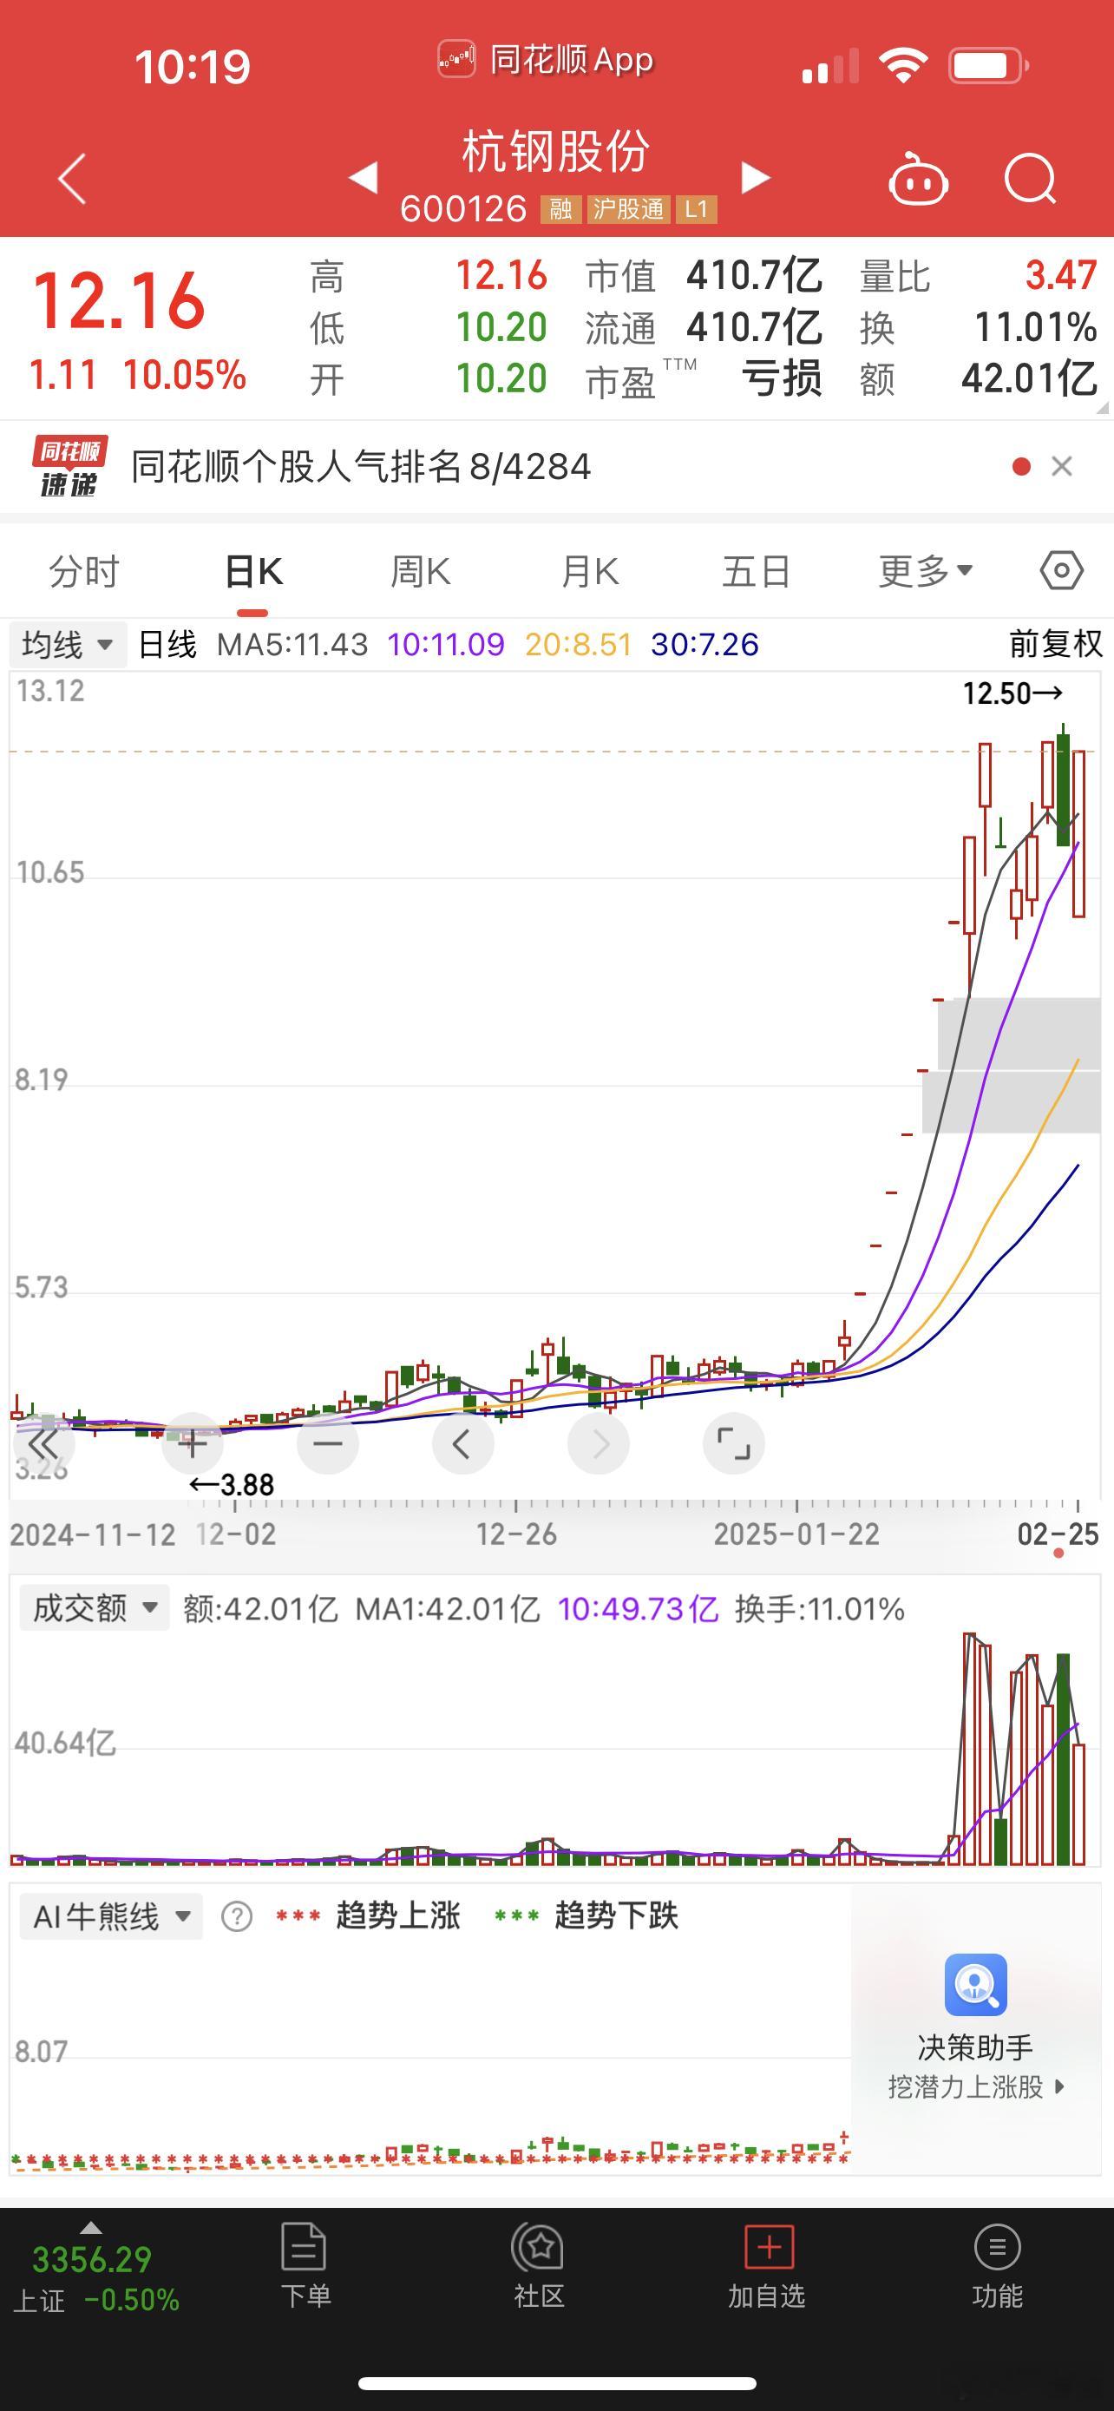Open the AI robot assistant icon
Image resolution: width=1114 pixels, height=2411 pixels.
pos(918,178)
